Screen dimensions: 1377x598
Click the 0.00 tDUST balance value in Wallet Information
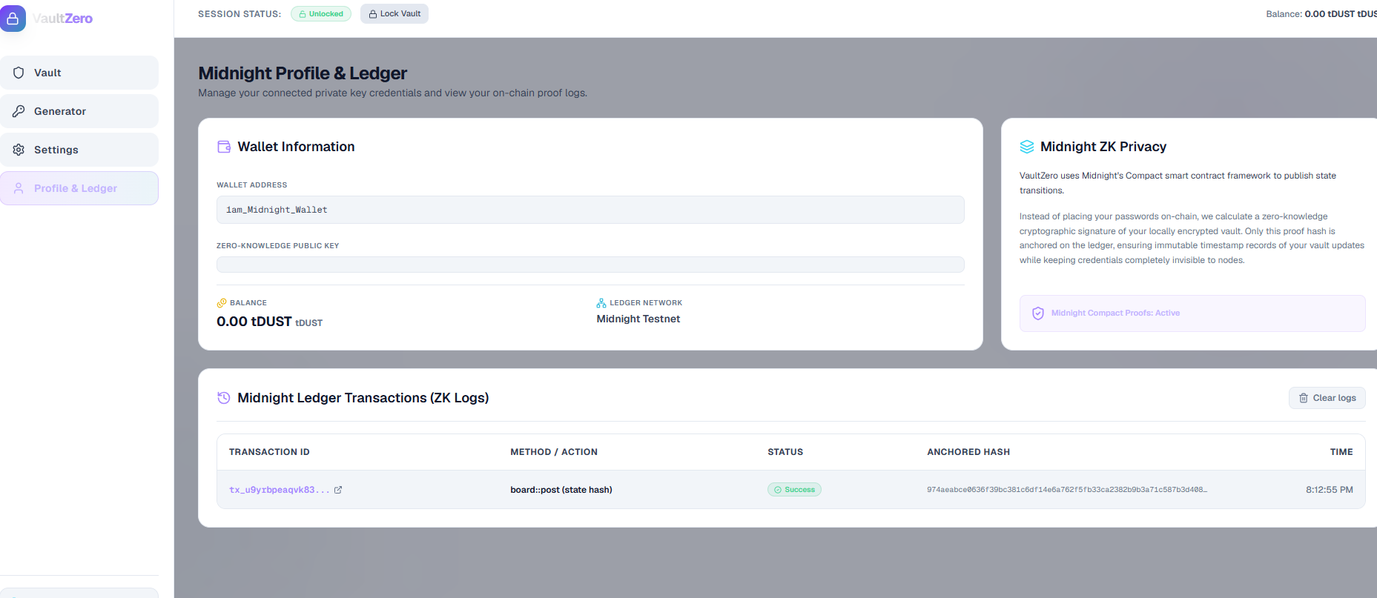269,322
